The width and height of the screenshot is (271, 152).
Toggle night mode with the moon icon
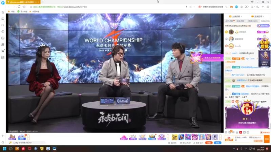pos(258,7)
